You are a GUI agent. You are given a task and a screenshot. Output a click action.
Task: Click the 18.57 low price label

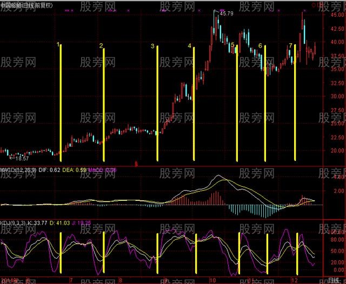coord(22,158)
